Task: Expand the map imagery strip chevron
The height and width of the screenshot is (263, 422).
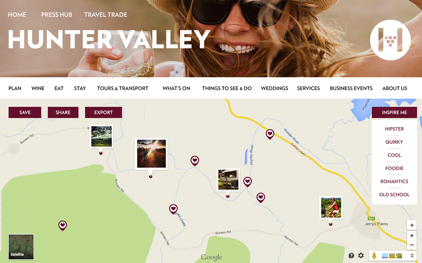Action: pyautogui.click(x=412, y=255)
